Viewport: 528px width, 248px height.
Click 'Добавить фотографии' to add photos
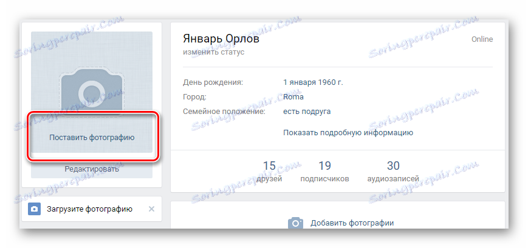tap(352, 223)
